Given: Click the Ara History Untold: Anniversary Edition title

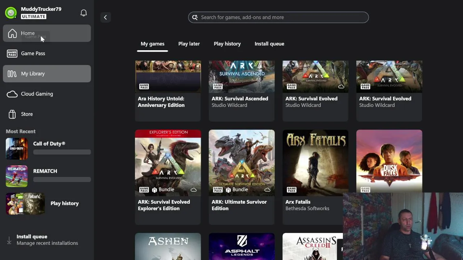Looking at the screenshot, I should pyautogui.click(x=161, y=102).
